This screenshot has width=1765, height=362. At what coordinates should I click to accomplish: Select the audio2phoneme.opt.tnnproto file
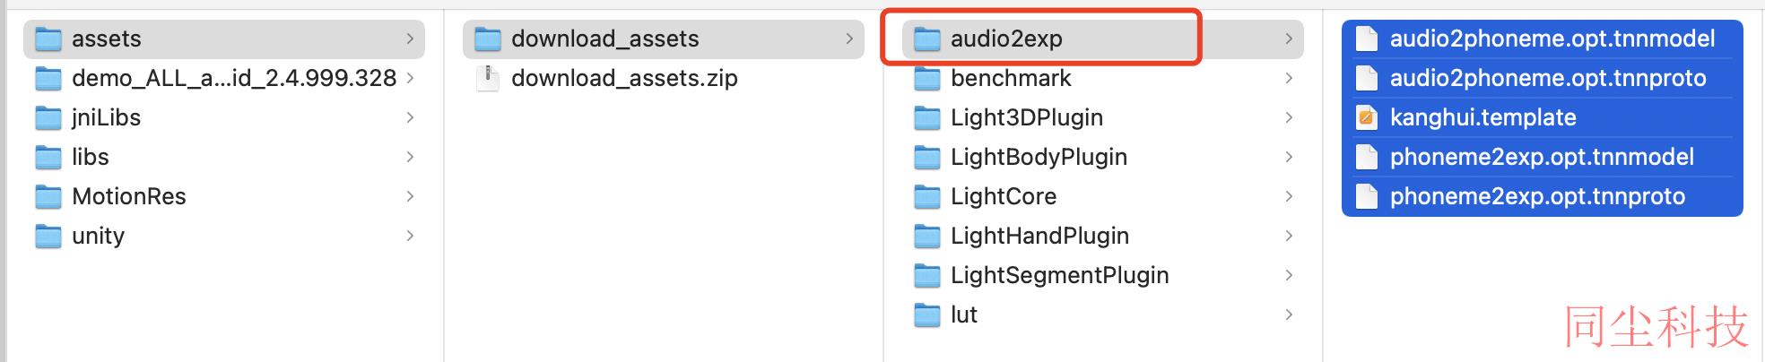point(1543,78)
